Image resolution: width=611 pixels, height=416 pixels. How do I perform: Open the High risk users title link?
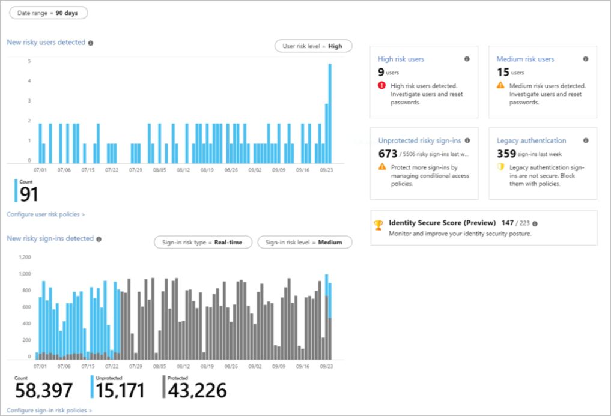pyautogui.click(x=401, y=59)
